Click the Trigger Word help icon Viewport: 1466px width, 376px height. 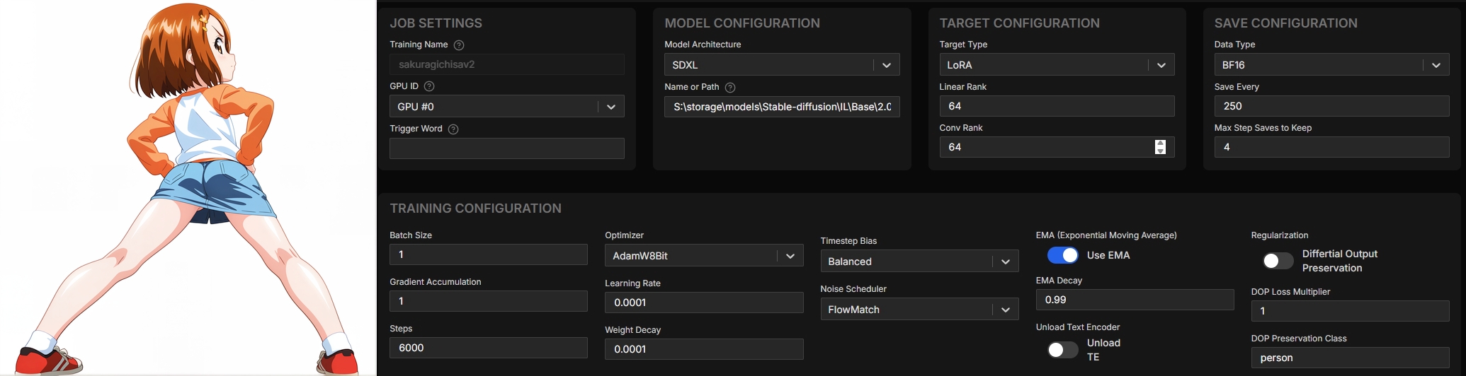tap(453, 129)
